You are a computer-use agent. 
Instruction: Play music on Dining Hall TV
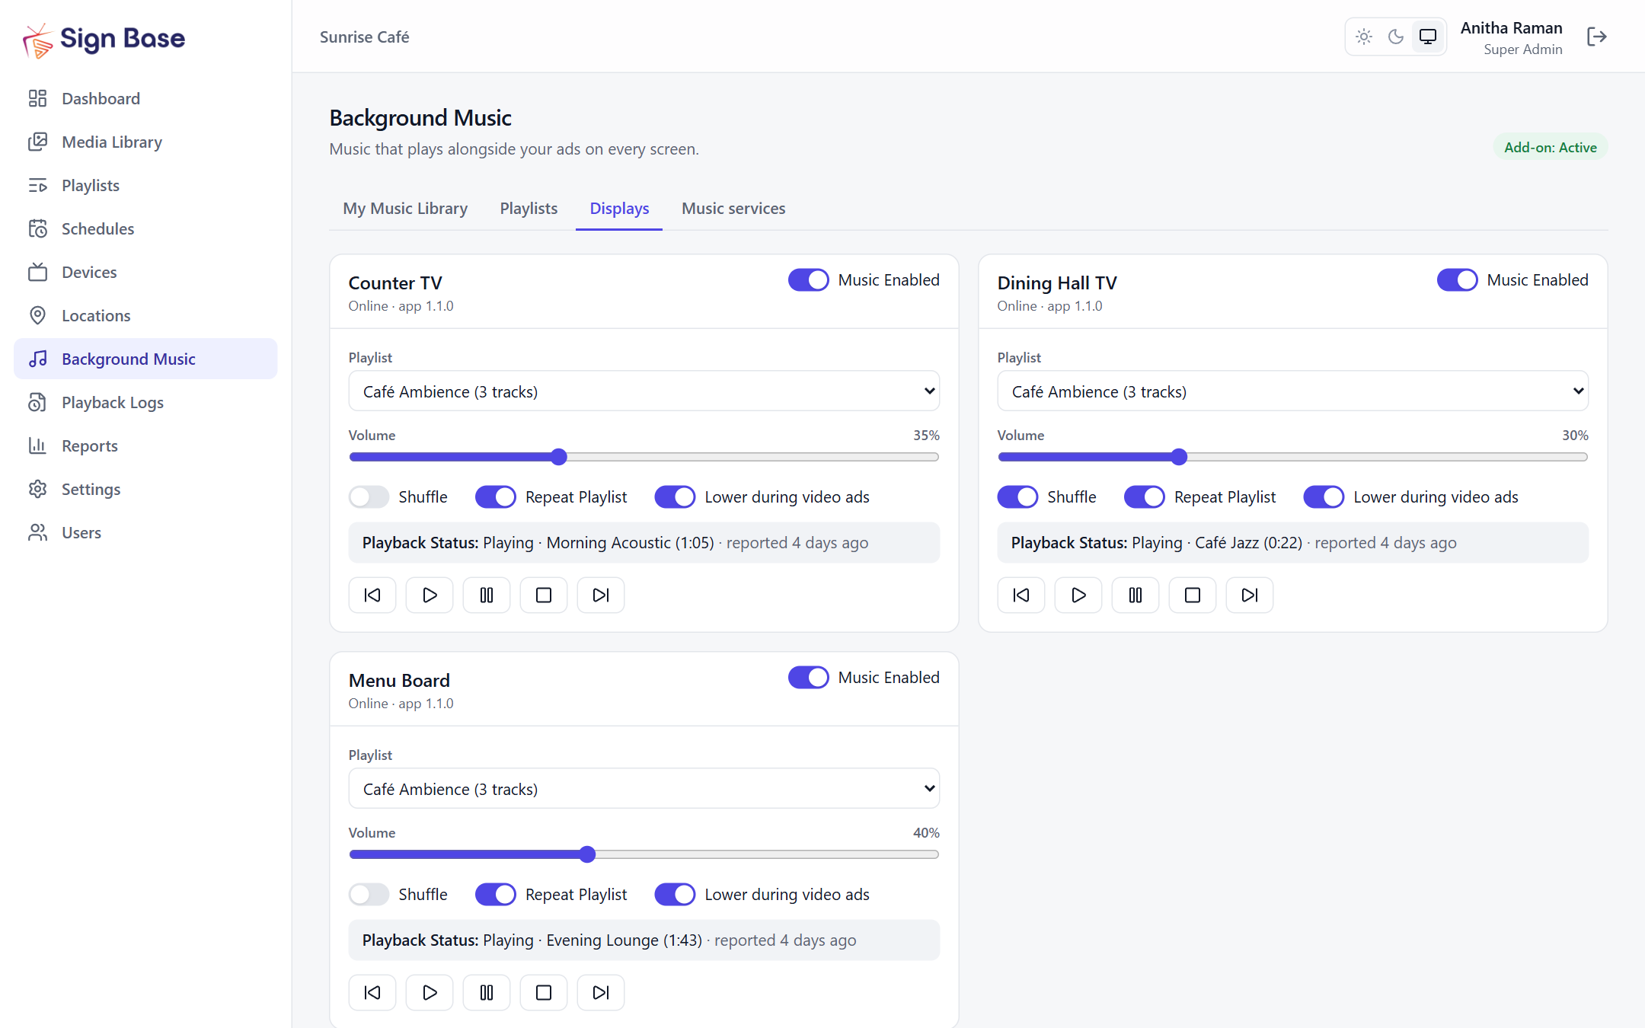[x=1078, y=595]
